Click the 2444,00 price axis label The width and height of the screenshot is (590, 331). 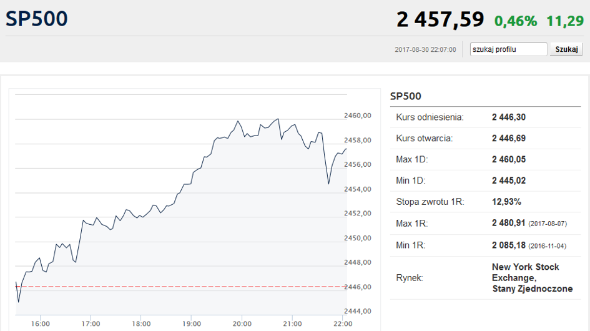(358, 311)
